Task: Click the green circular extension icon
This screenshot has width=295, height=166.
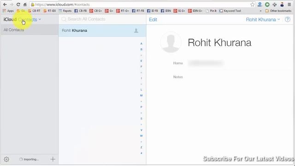Action: 267,5
